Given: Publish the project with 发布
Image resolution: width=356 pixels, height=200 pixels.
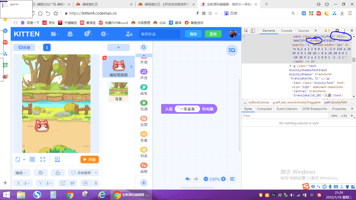Looking at the screenshot, I should tap(213, 34).
